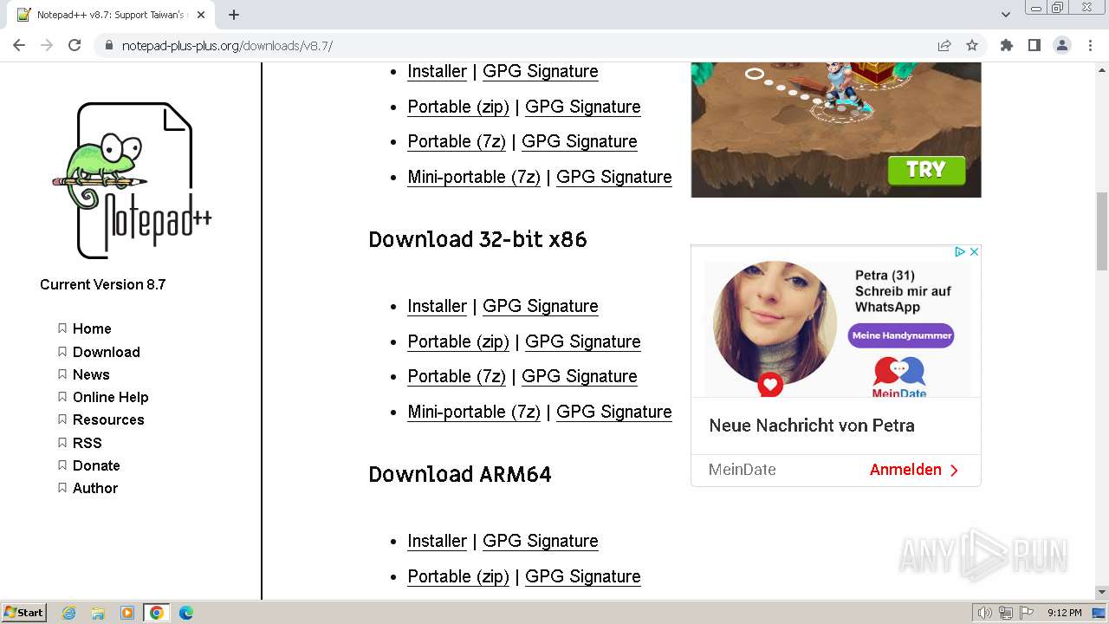The image size is (1109, 624).
Task: Click the page vertical scrollbar thumb
Action: pos(1102,231)
